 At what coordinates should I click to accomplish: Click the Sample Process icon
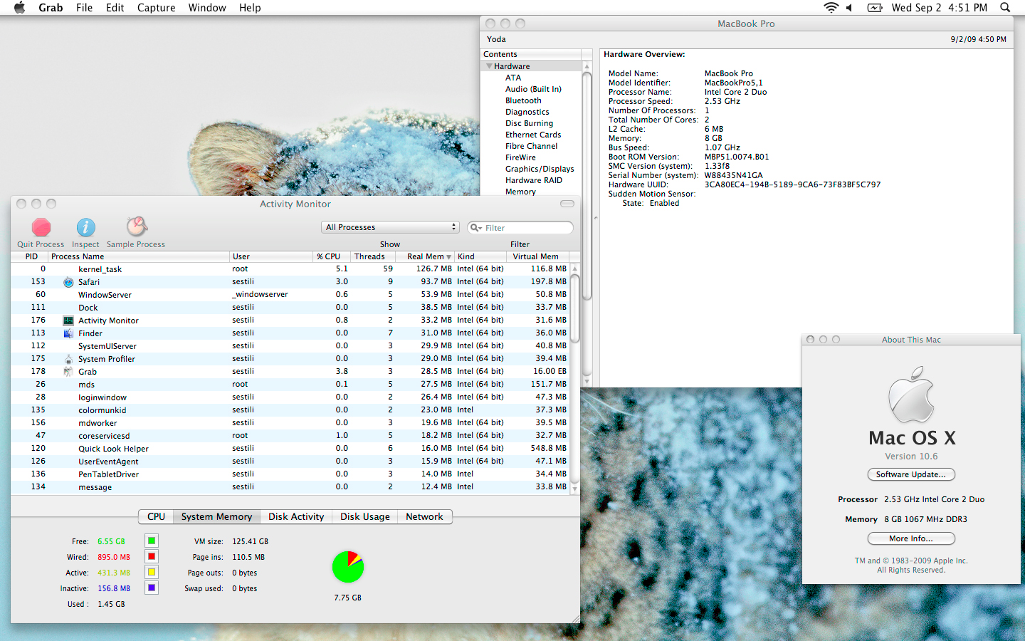point(137,227)
